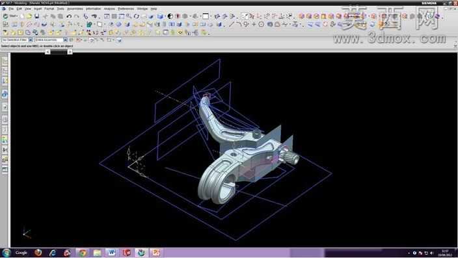Click the view triad in viewport corner
The width and height of the screenshot is (458, 258).
pyautogui.click(x=26, y=233)
